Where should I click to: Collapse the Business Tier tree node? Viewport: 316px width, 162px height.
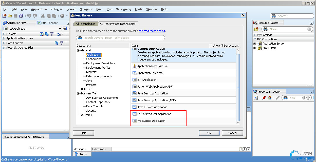pos(79,93)
